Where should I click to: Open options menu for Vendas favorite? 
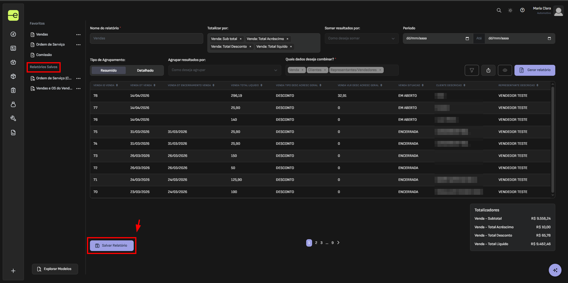[x=78, y=35]
